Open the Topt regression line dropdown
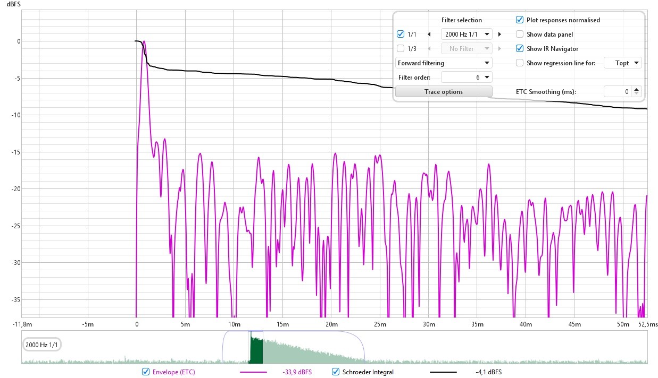 coord(622,63)
